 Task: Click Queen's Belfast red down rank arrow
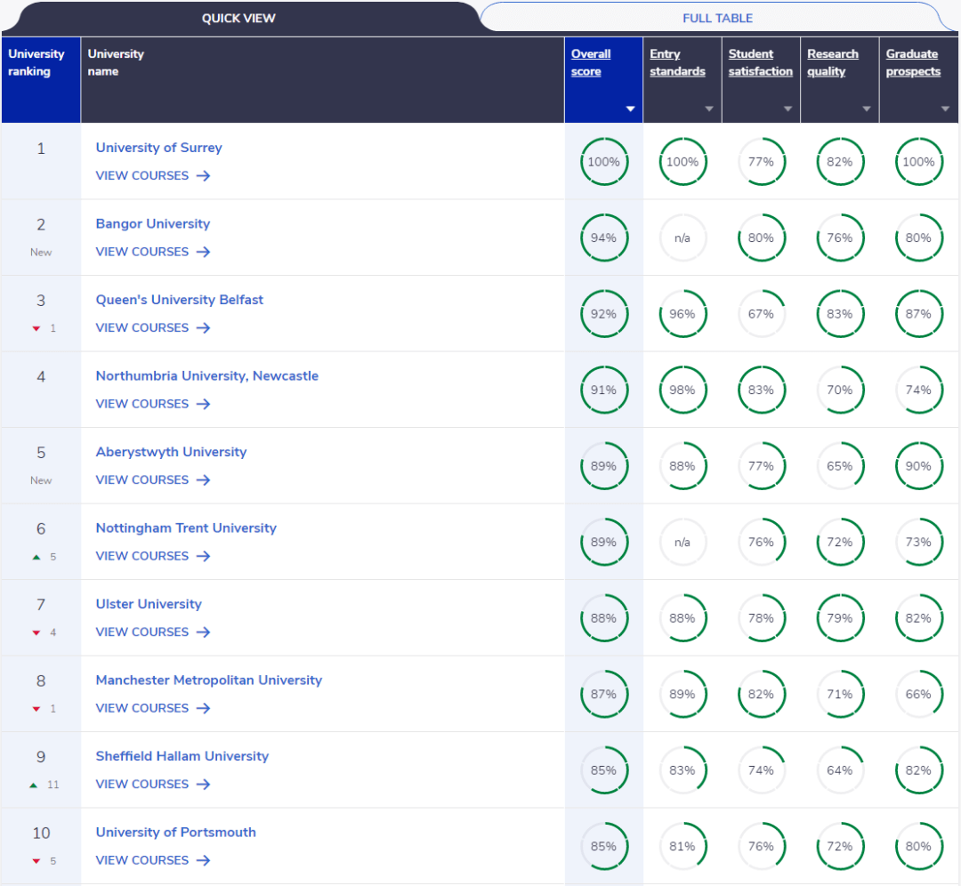click(36, 329)
